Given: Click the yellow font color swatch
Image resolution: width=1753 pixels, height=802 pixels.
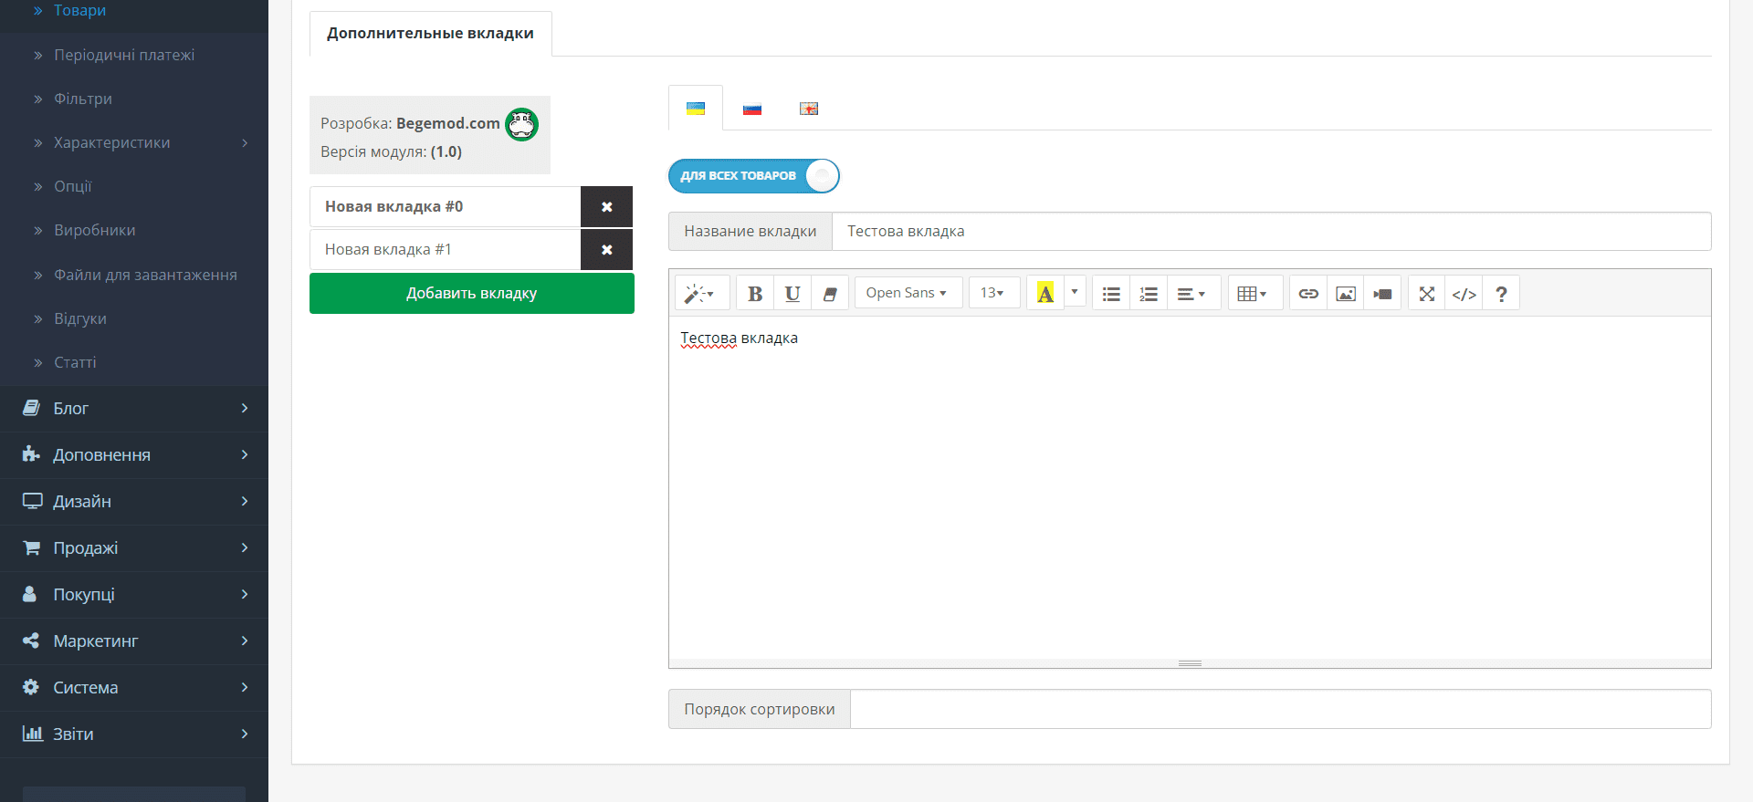Looking at the screenshot, I should [1045, 294].
